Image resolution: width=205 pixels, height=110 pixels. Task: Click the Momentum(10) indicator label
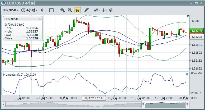click(20, 75)
